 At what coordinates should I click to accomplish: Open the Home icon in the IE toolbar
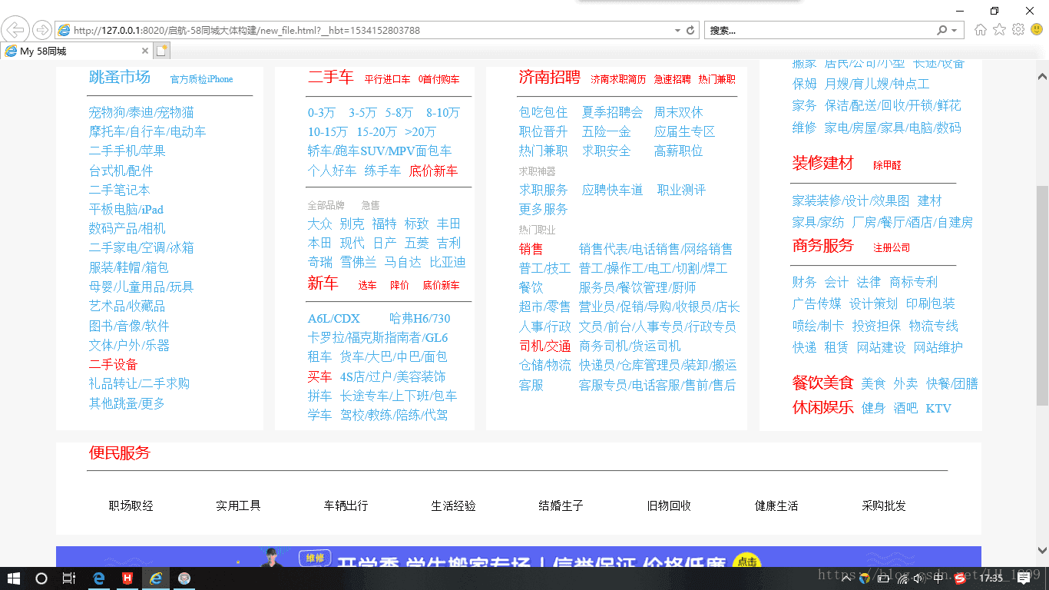[x=981, y=30]
